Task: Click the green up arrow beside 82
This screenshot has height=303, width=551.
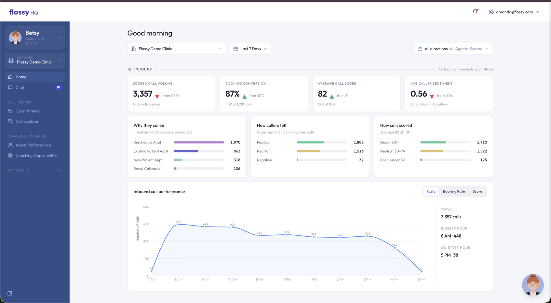Action: tap(332, 97)
